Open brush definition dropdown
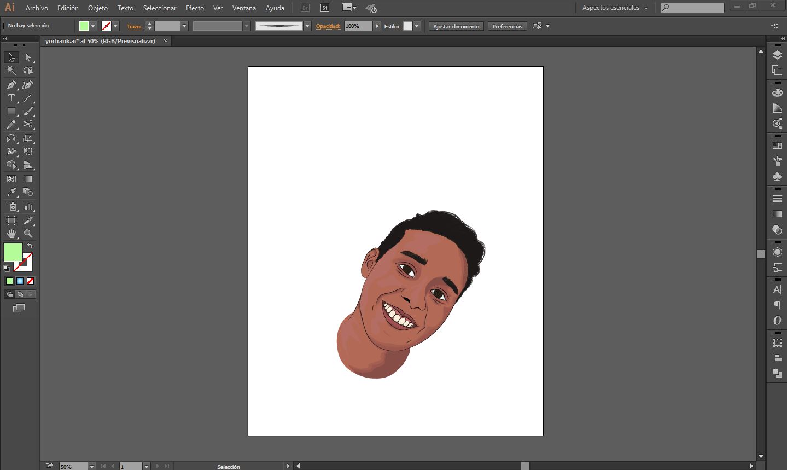Screen dimensions: 787x470 click(x=307, y=26)
